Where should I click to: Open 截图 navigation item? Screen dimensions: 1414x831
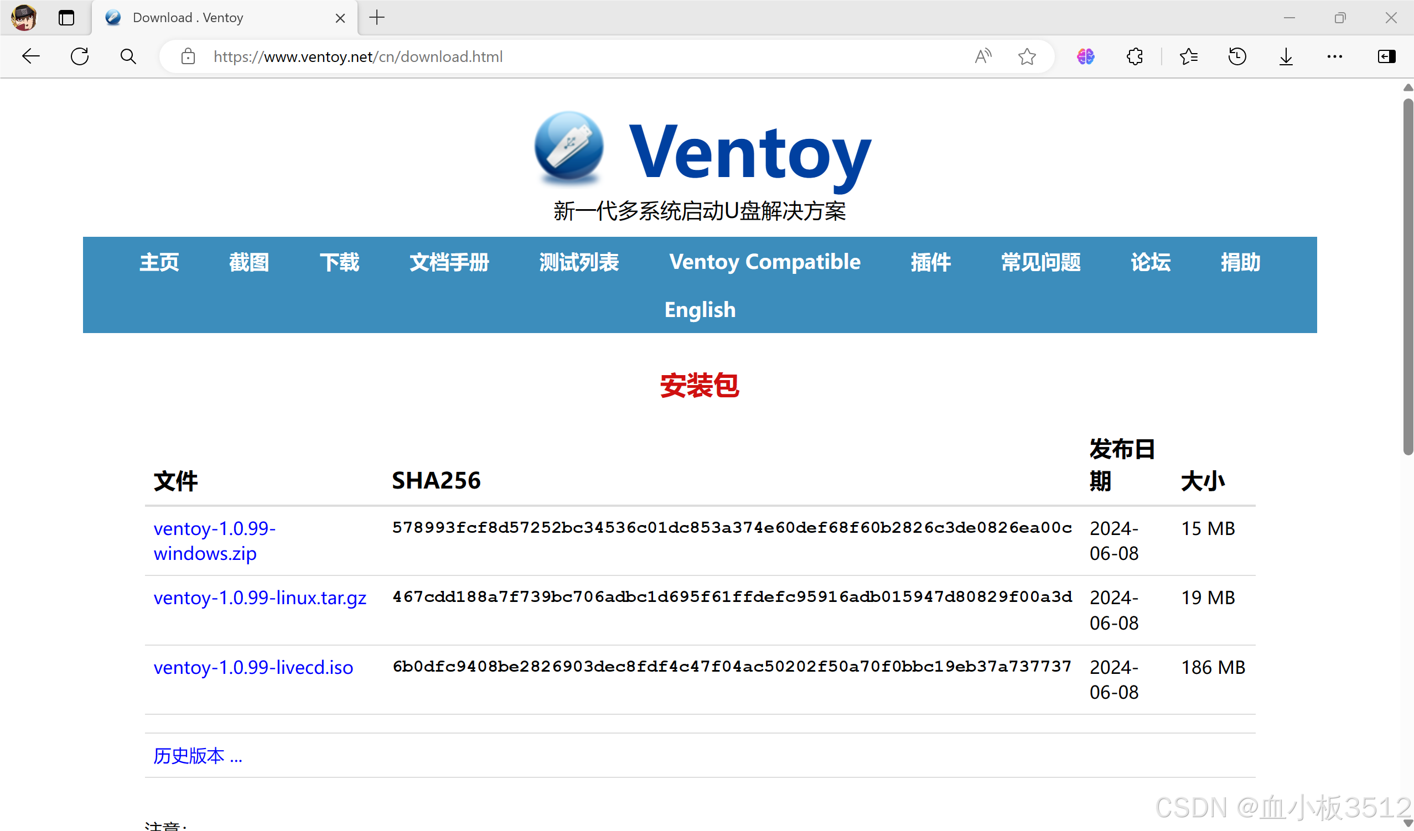click(249, 262)
